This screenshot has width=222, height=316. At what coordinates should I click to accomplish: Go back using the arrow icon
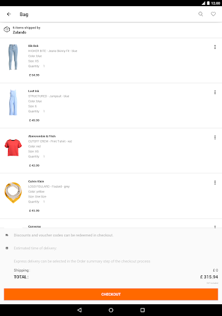[9, 14]
